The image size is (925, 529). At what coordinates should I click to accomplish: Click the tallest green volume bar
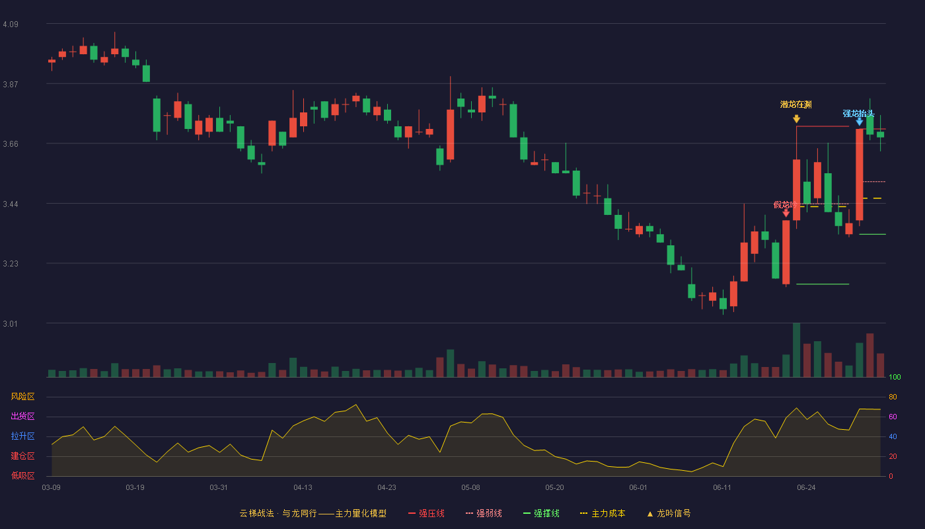pyautogui.click(x=796, y=350)
